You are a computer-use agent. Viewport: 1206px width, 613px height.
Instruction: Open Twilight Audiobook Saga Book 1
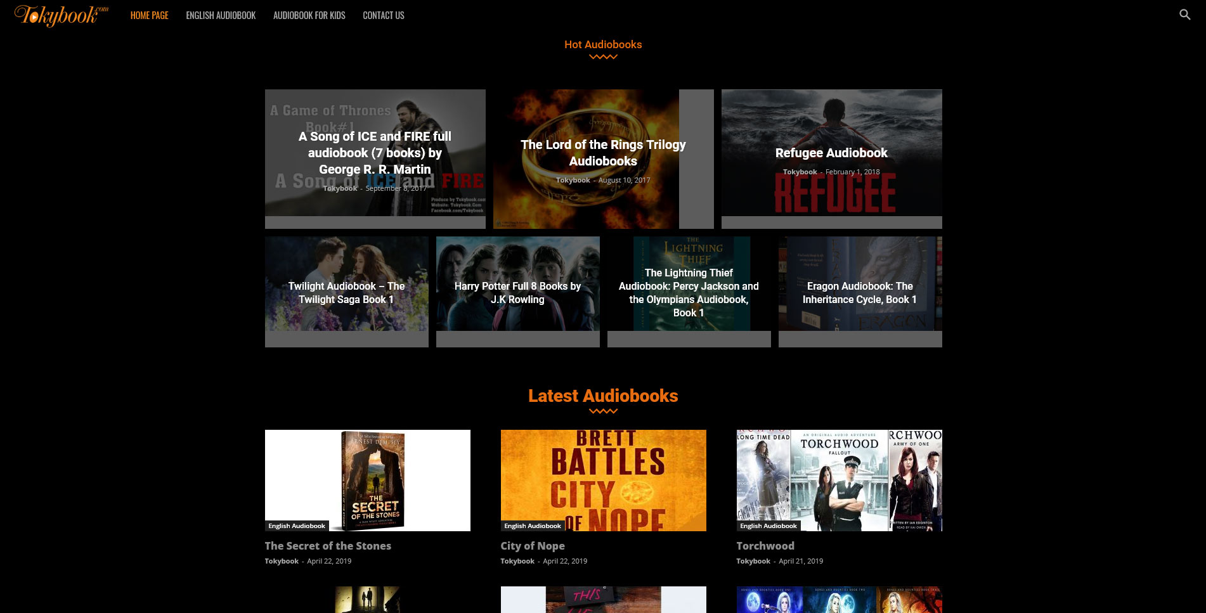pyautogui.click(x=346, y=293)
